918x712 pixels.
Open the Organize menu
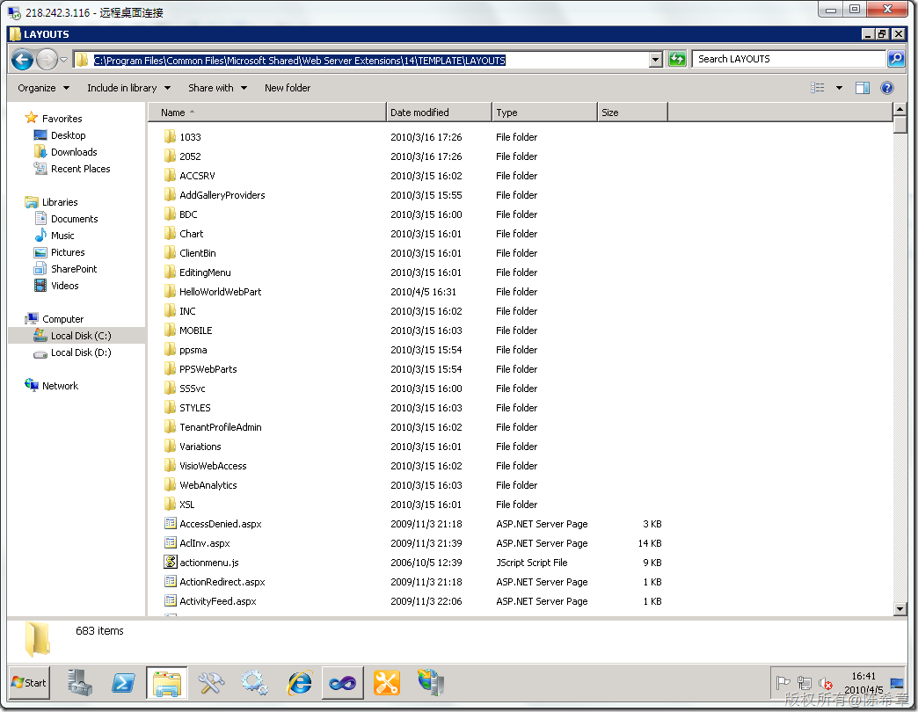click(43, 89)
